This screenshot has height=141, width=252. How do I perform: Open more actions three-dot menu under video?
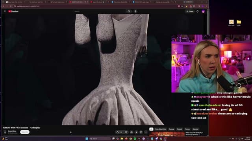point(146,132)
